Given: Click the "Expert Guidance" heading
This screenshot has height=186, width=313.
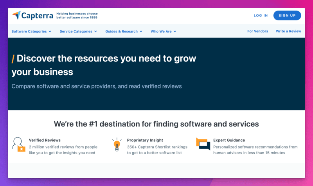Looking at the screenshot, I should pyautogui.click(x=229, y=140).
